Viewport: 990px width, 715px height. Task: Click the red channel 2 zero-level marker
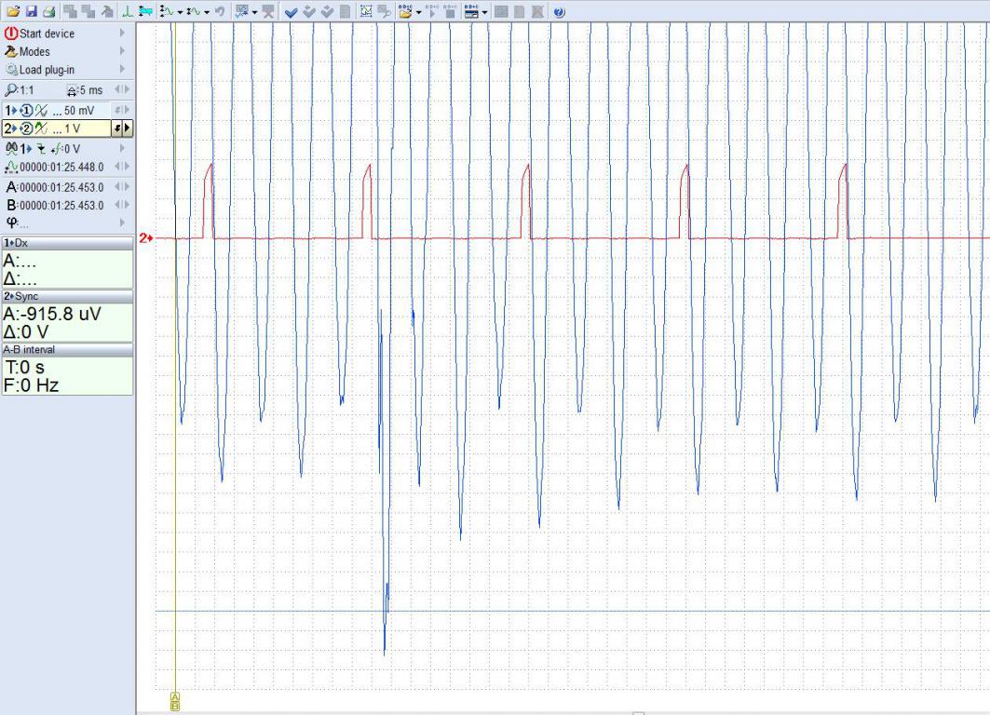145,238
